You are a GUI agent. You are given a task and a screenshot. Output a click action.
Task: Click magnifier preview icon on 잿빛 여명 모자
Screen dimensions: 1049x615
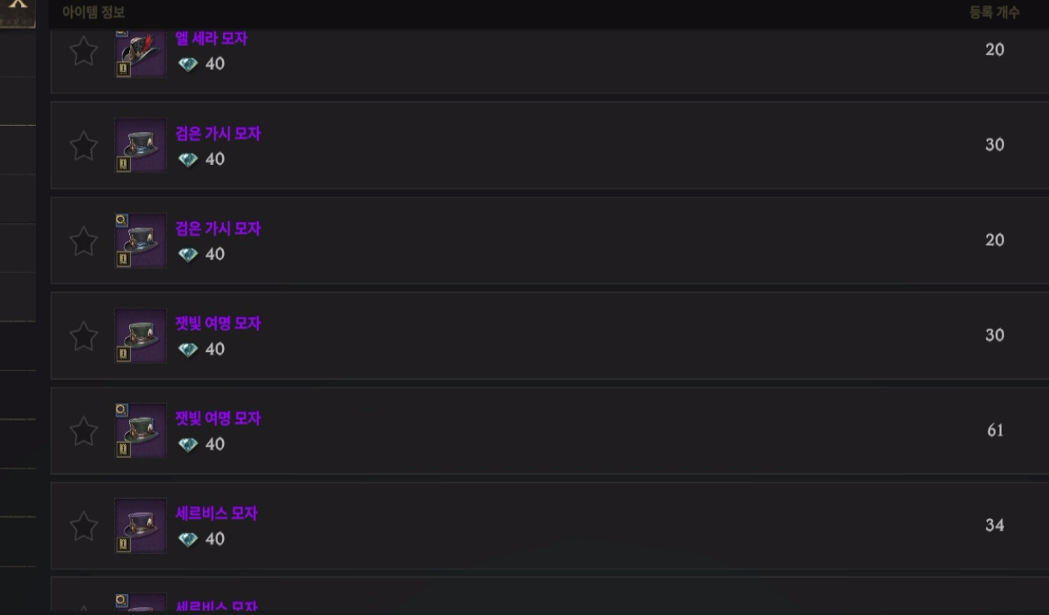tap(122, 410)
